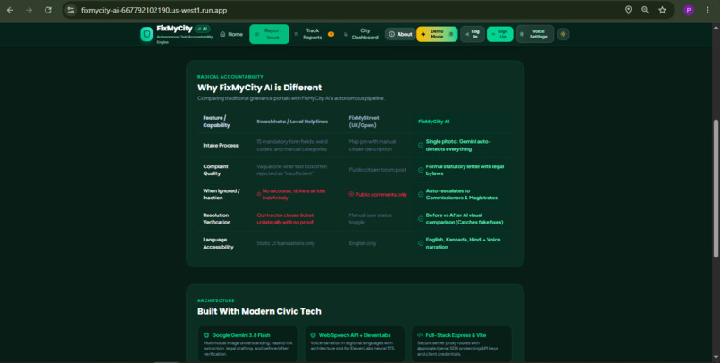Click 'Static UI translations only' cell
720x363 pixels.
coord(286,243)
